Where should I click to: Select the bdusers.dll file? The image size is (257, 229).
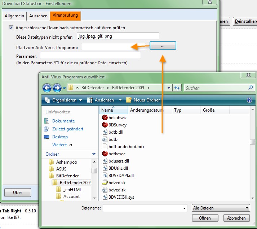[x=116, y=161]
